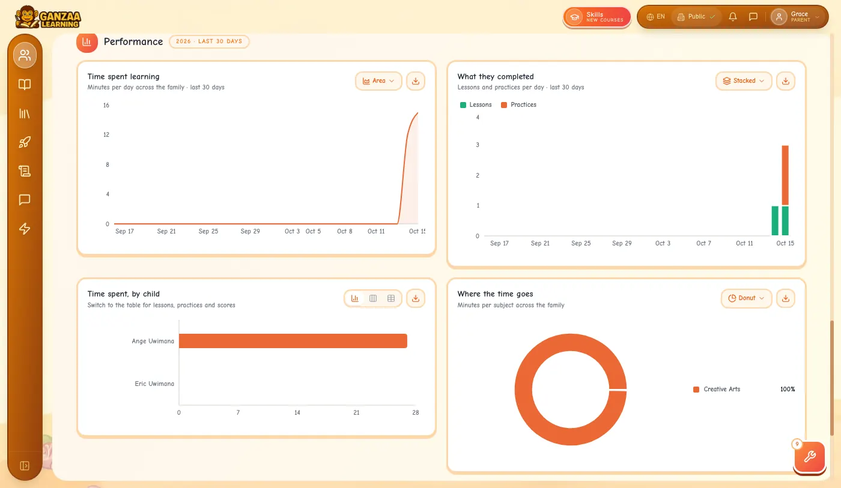Click the Oct 15 stacked Practices bar
The width and height of the screenshot is (841, 488).
tap(785, 175)
